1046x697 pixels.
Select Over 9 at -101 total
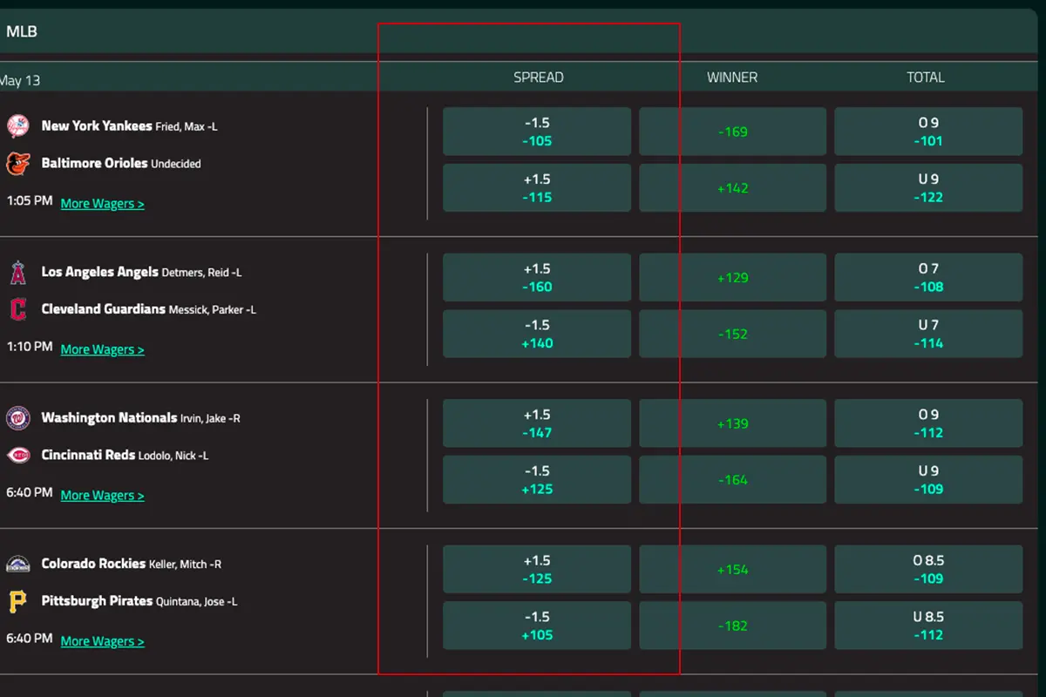point(928,132)
